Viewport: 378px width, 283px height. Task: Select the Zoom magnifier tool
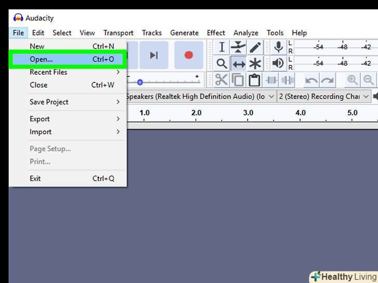click(x=222, y=64)
